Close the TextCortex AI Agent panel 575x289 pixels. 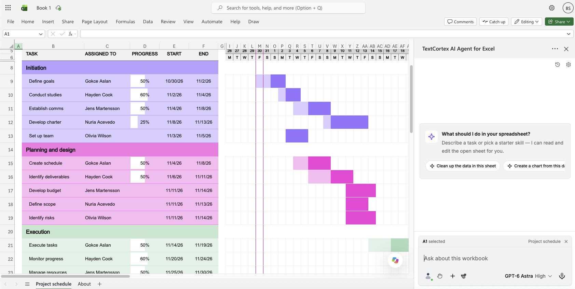(566, 49)
